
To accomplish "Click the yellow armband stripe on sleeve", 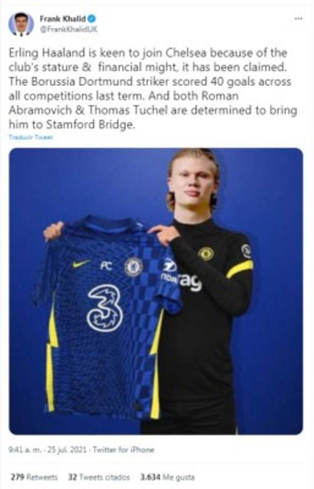I will coord(240,268).
